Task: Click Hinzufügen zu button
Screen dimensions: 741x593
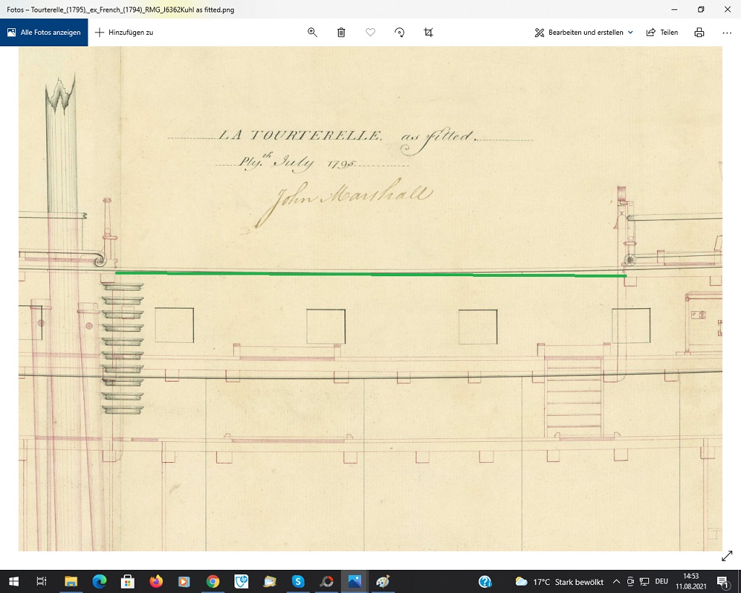Action: (124, 33)
